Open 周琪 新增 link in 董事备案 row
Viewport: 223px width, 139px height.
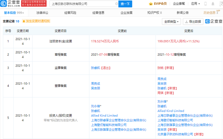pyautogui.click(x=160, y=93)
